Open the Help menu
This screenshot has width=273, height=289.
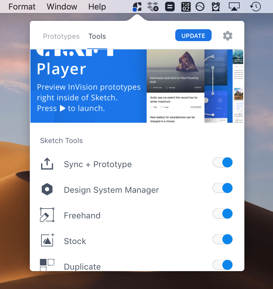tap(97, 7)
